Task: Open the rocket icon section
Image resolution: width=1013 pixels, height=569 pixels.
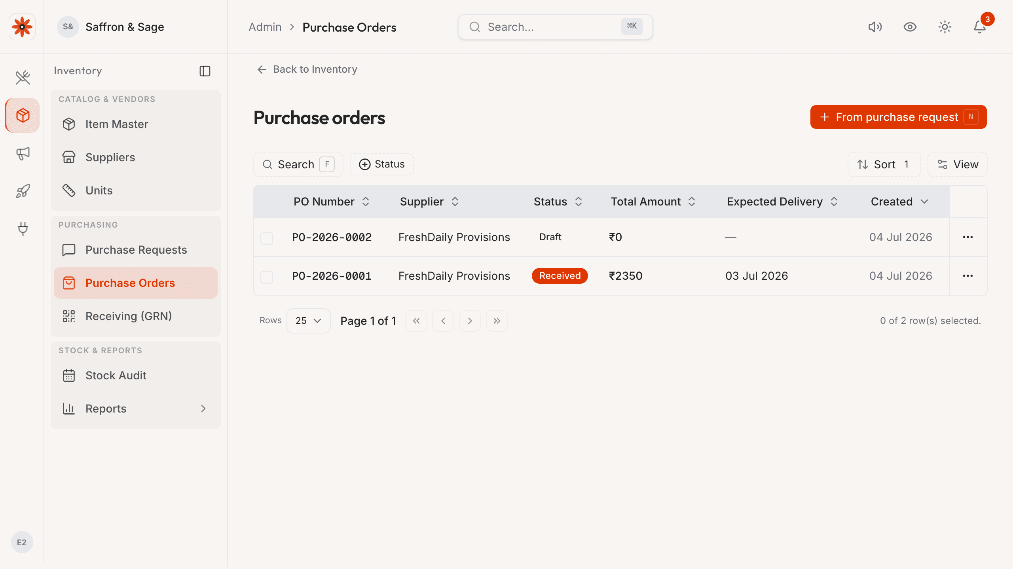Action: (x=23, y=191)
